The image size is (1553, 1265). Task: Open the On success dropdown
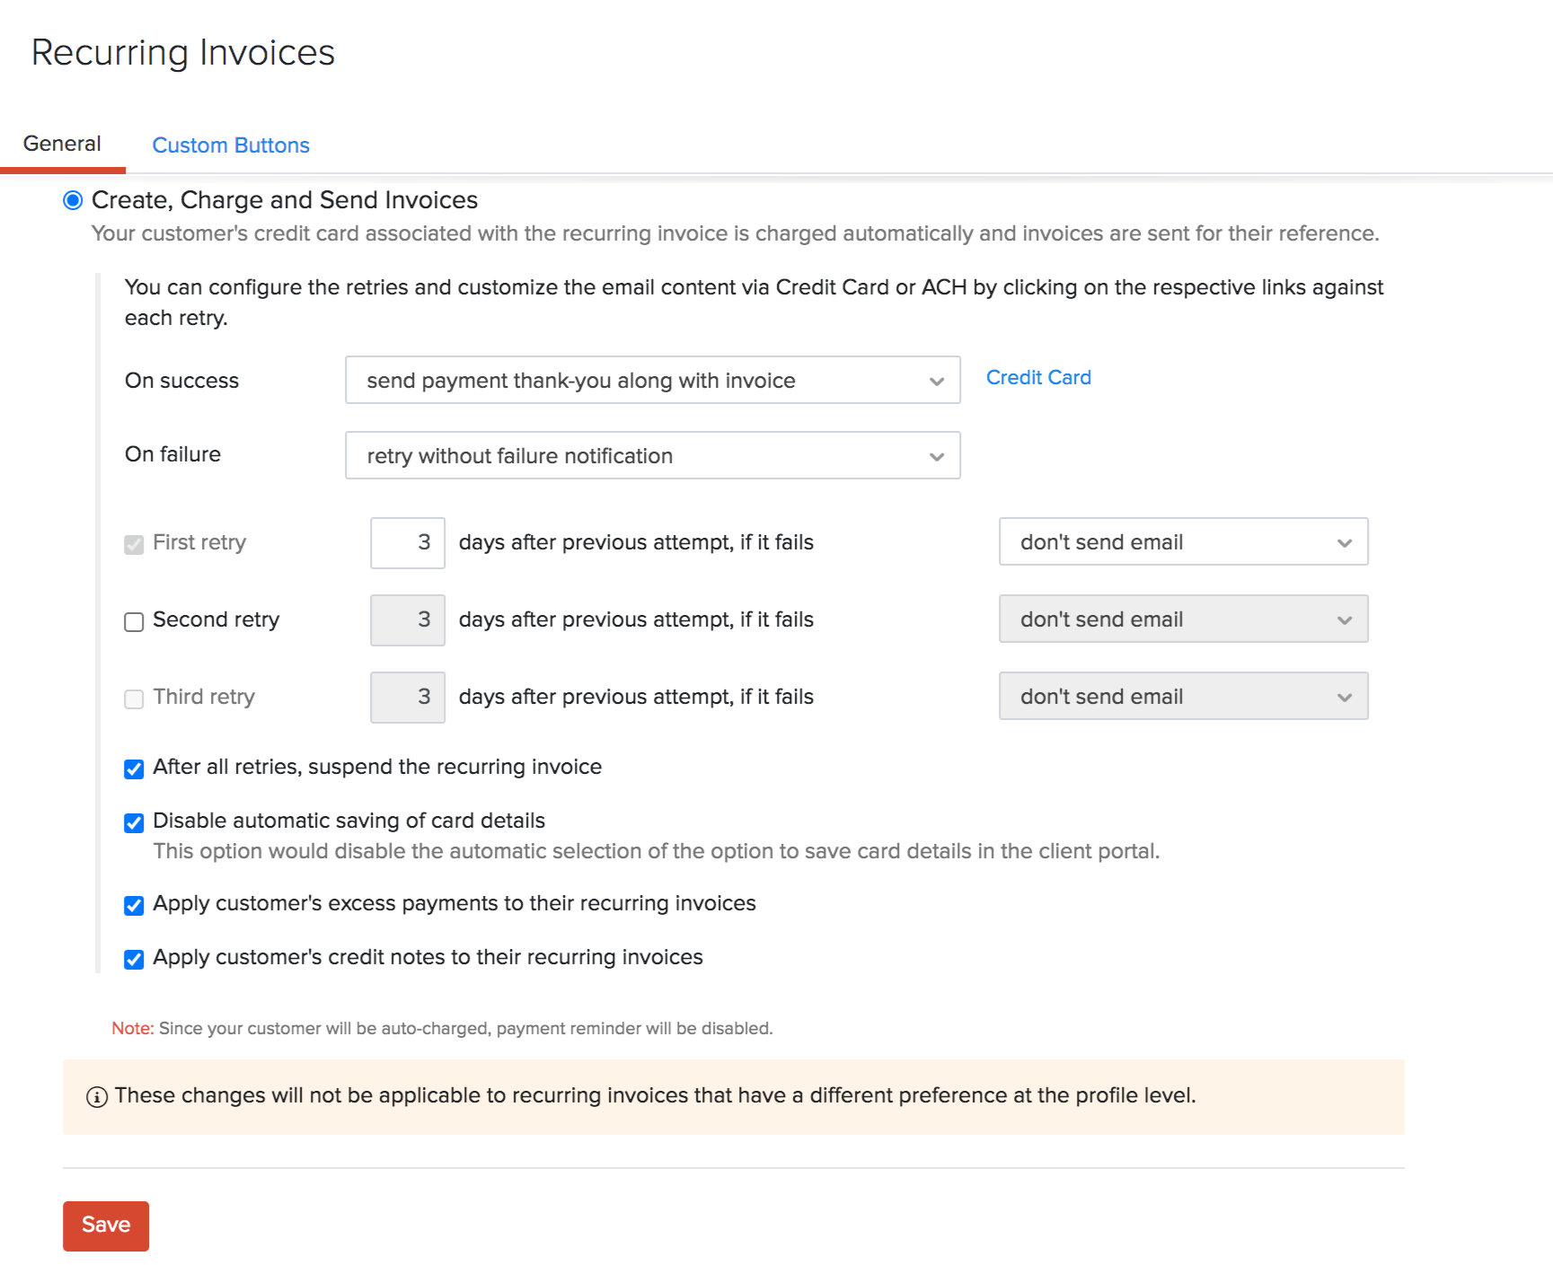[x=652, y=381]
